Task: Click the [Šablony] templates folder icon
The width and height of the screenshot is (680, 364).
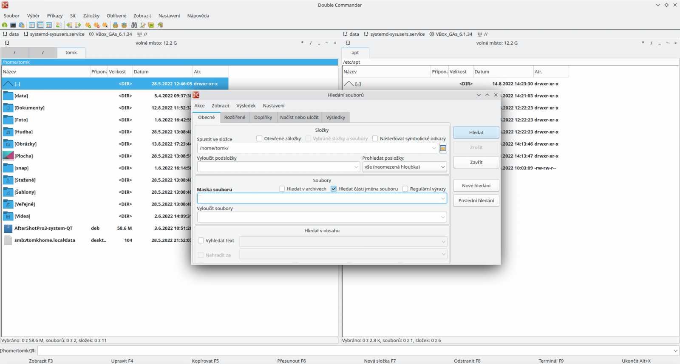Action: coord(8,192)
